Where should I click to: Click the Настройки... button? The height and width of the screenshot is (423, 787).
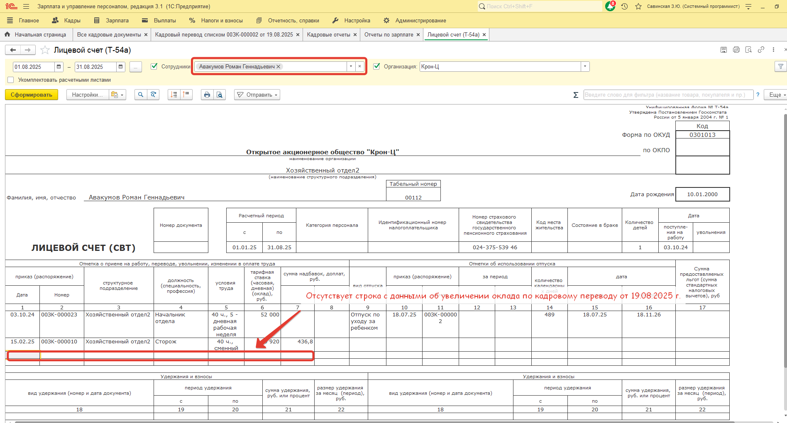click(87, 95)
